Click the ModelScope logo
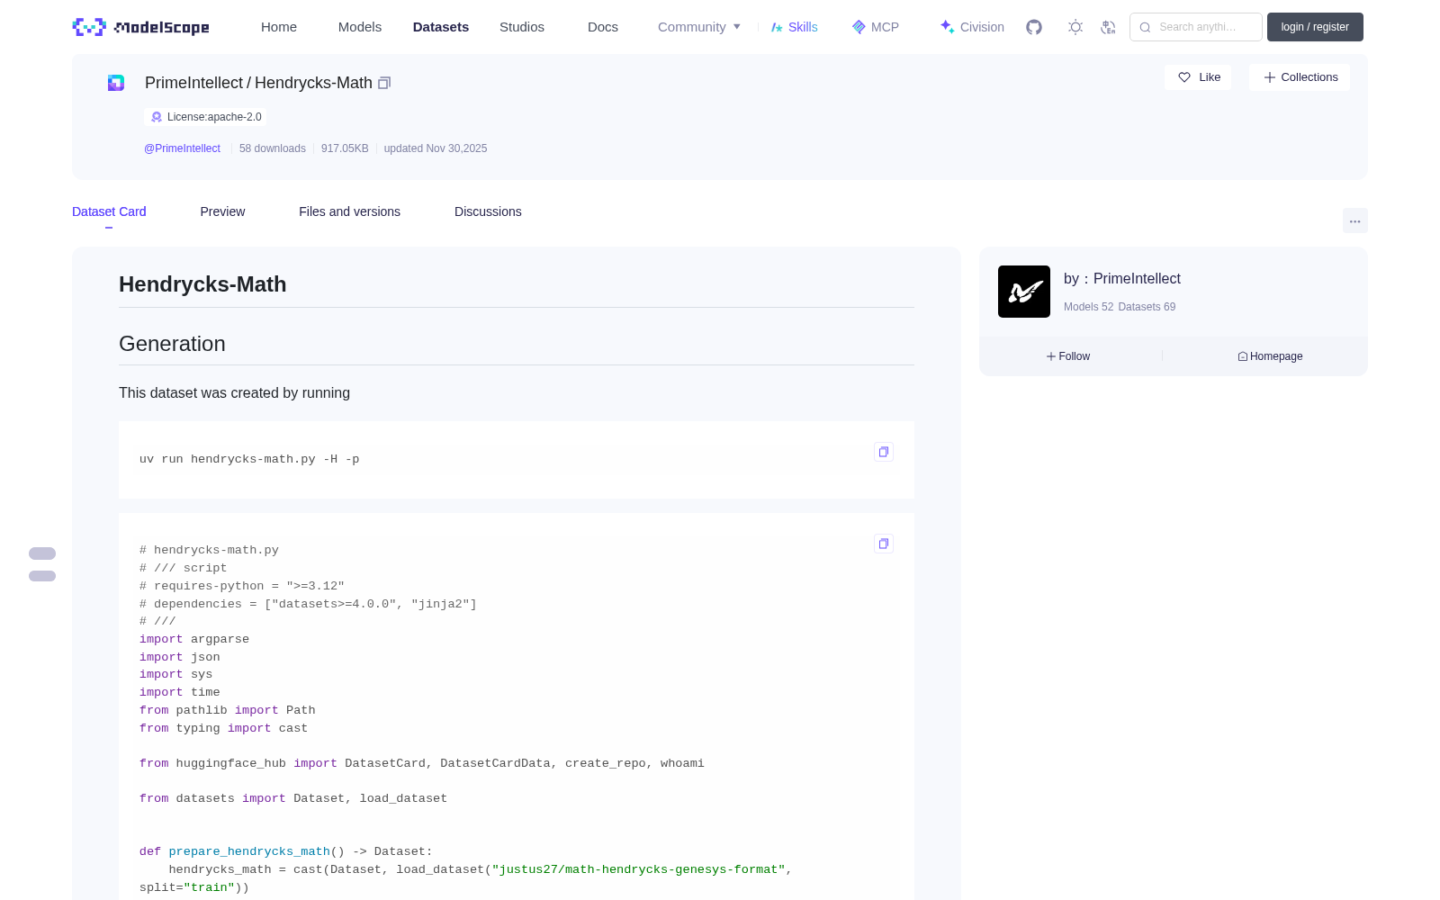This screenshot has width=1440, height=900. (x=141, y=27)
